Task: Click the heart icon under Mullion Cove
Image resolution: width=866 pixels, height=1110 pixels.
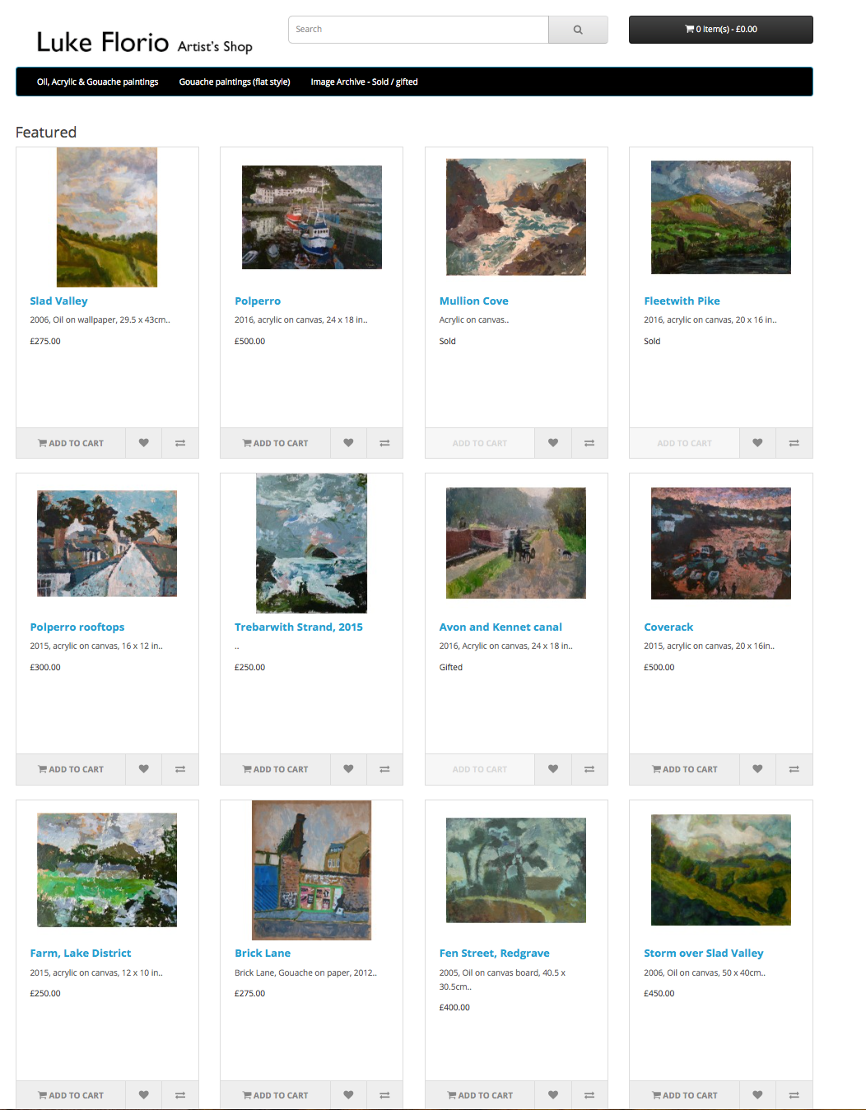Action: click(x=553, y=443)
